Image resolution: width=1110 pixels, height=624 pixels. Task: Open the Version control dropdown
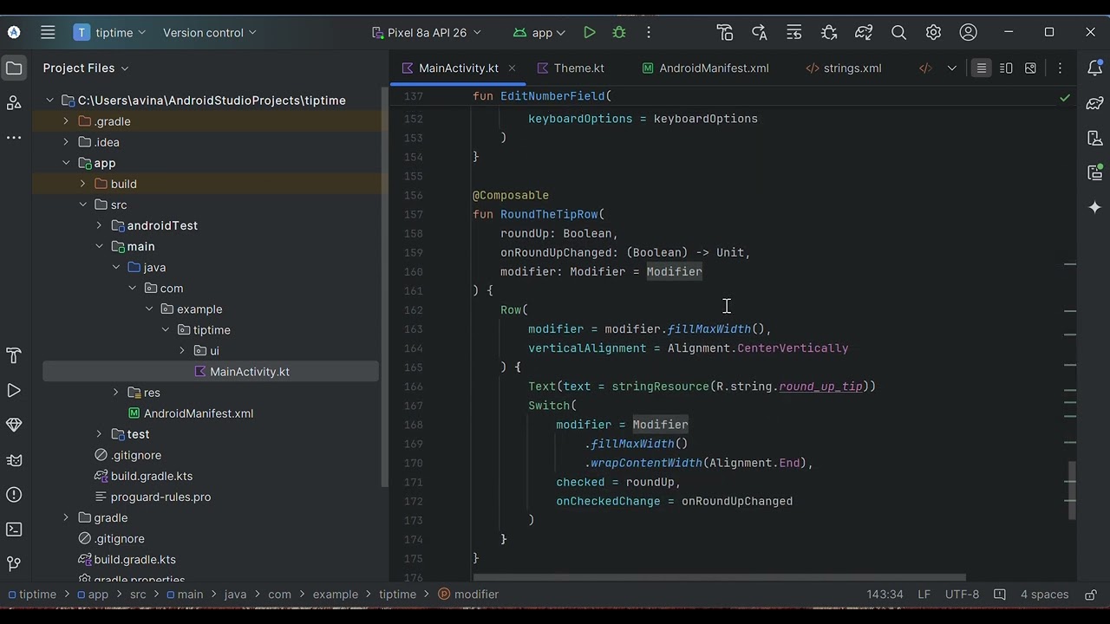[x=210, y=33]
